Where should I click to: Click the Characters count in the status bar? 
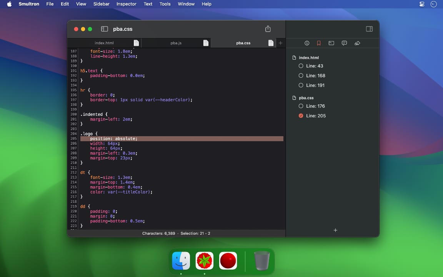coord(158,233)
